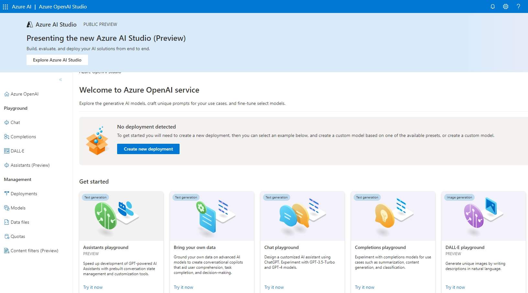Click the help question mark icon
The image size is (528, 293).
[518, 6]
